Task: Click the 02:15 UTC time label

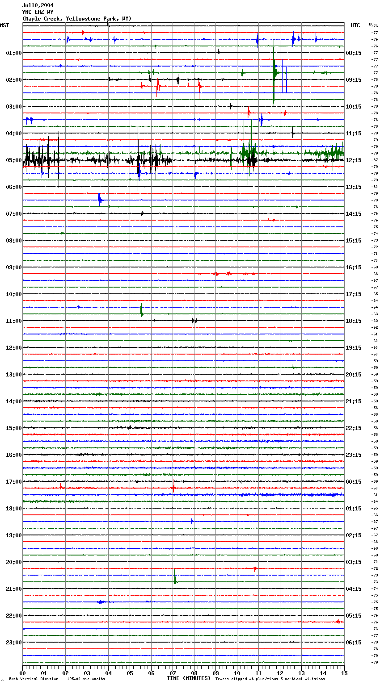Action: click(354, 535)
